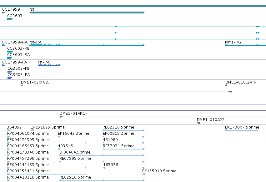This screenshot has height=182, width=266.
Task: Click the RE57931.5prime EST label
Action: 118,146
